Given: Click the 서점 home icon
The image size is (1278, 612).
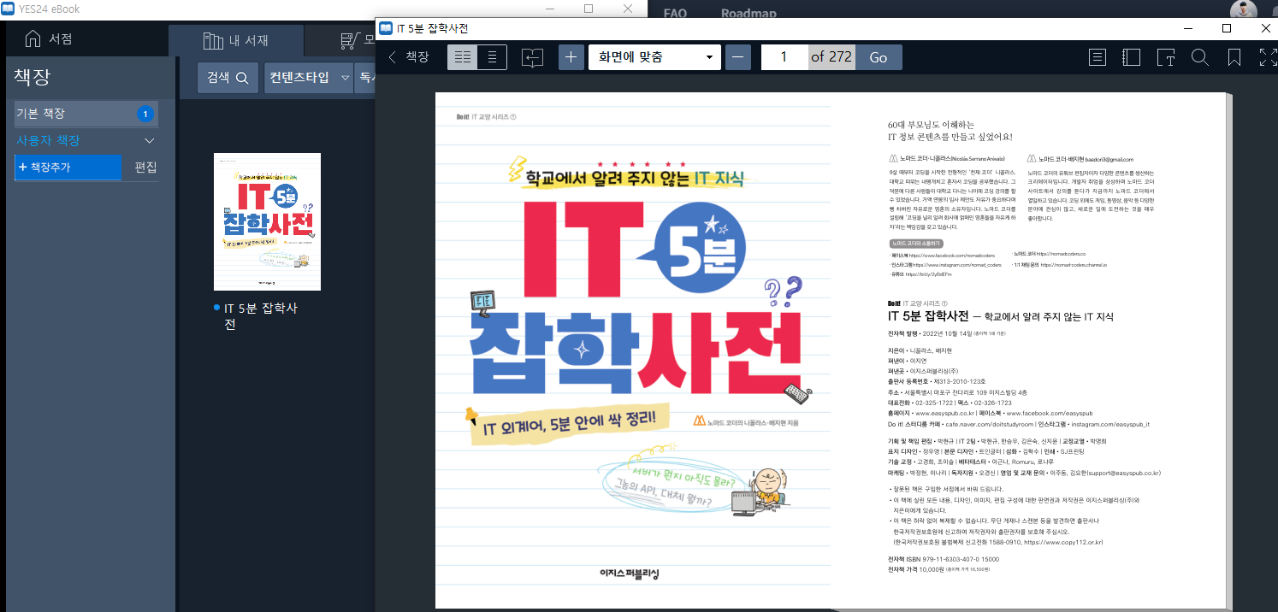Looking at the screenshot, I should click(x=33, y=39).
